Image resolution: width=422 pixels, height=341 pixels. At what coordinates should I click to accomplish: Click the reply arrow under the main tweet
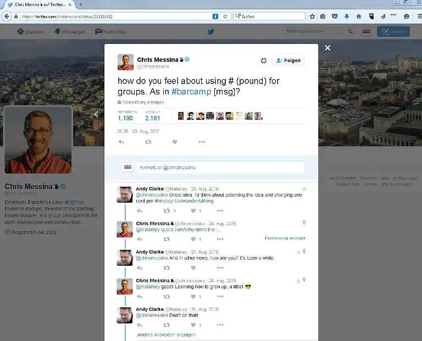121,142
